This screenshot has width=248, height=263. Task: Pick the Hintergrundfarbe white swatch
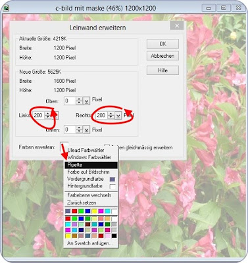pos(112,187)
